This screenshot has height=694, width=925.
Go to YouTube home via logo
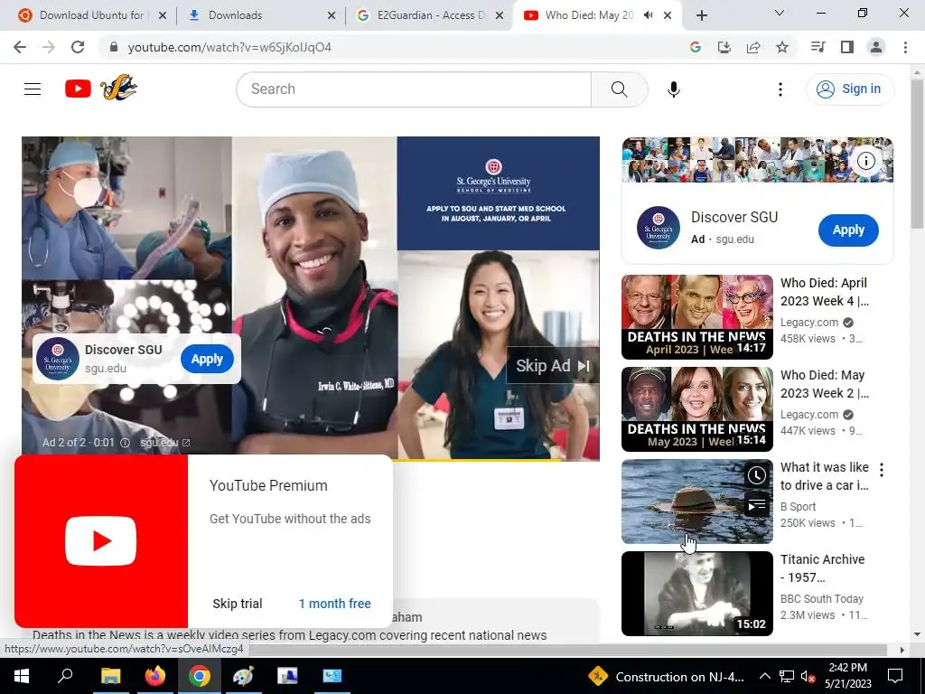(78, 89)
